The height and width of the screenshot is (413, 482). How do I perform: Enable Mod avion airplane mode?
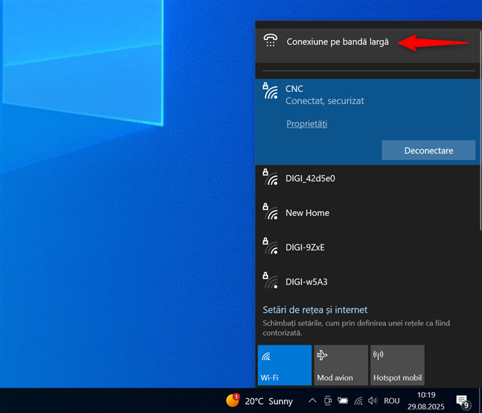(x=341, y=365)
